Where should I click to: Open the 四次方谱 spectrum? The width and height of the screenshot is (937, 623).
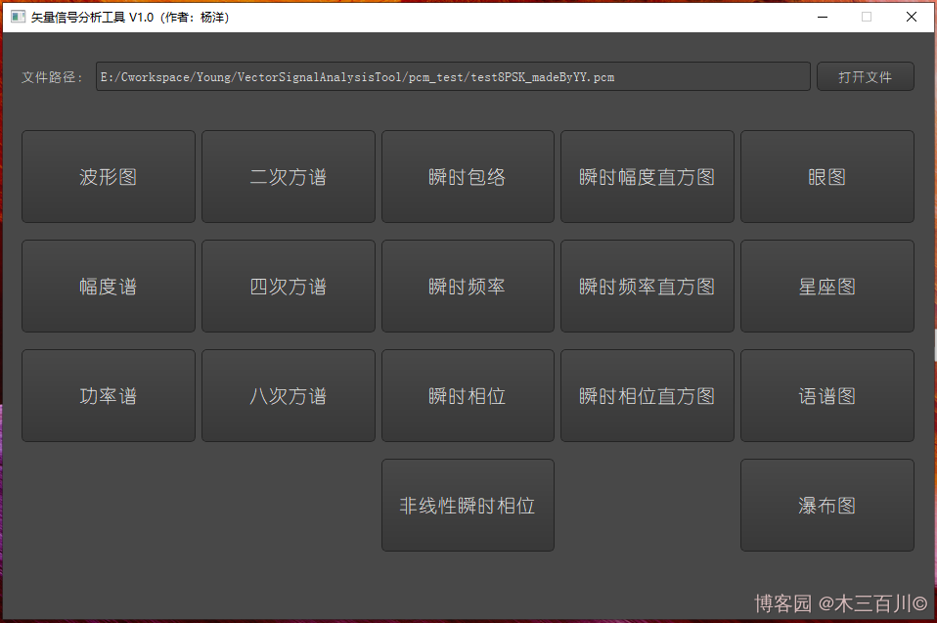pos(288,287)
